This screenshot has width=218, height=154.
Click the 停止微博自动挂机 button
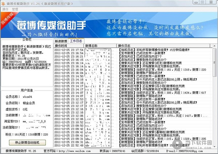(27, 142)
